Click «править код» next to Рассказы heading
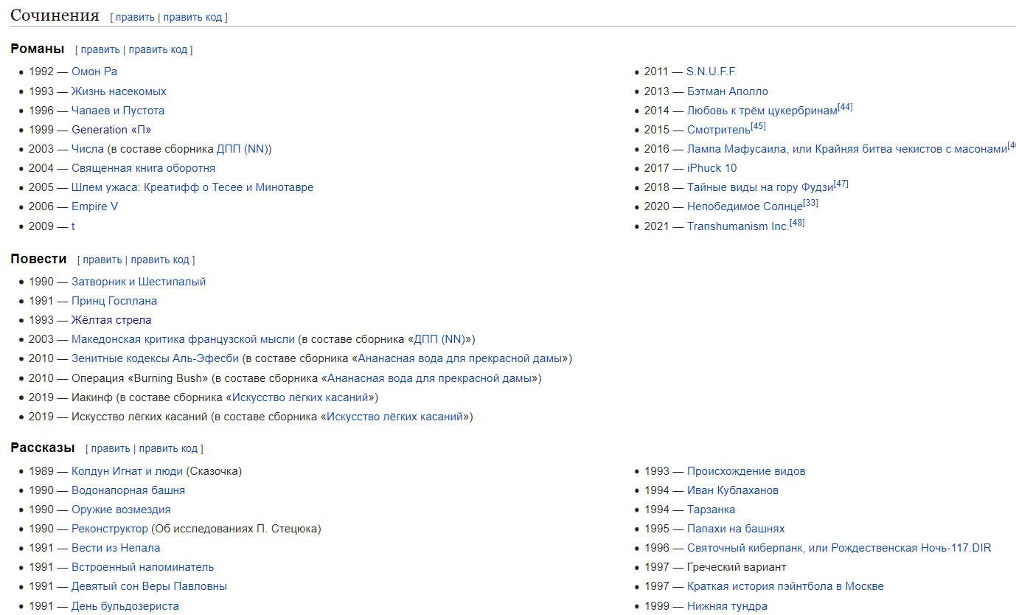 tap(169, 448)
